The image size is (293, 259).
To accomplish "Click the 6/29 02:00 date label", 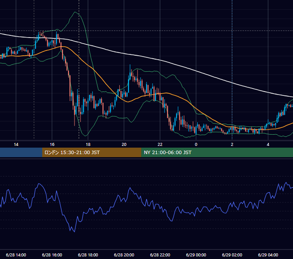I will tap(232, 255).
